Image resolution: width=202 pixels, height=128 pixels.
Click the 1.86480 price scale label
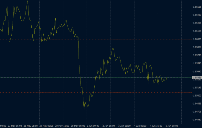(197, 15)
